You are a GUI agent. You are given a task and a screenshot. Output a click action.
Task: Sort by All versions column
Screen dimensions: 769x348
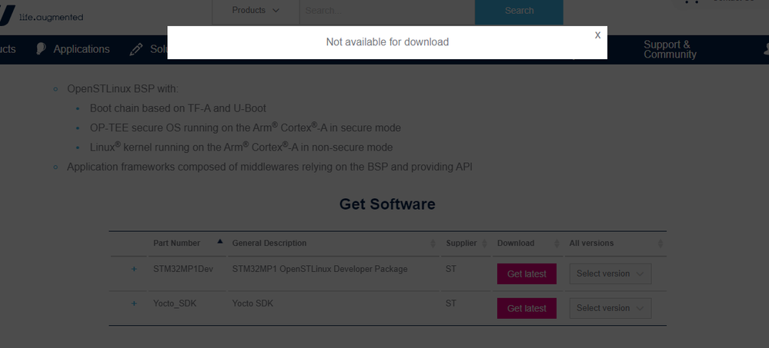[x=616, y=243]
